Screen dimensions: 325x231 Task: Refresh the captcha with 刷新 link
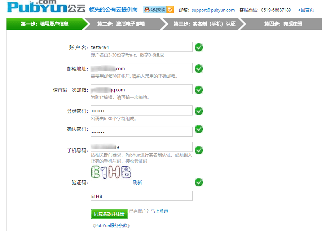138,183
